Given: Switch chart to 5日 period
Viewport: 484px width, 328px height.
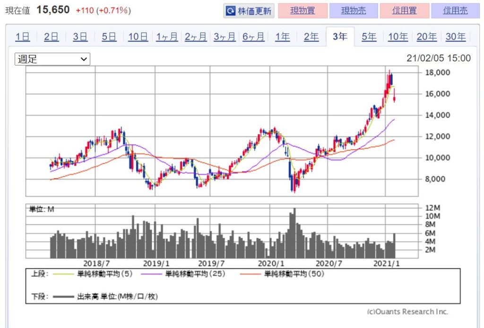Looking at the screenshot, I should pyautogui.click(x=109, y=37).
